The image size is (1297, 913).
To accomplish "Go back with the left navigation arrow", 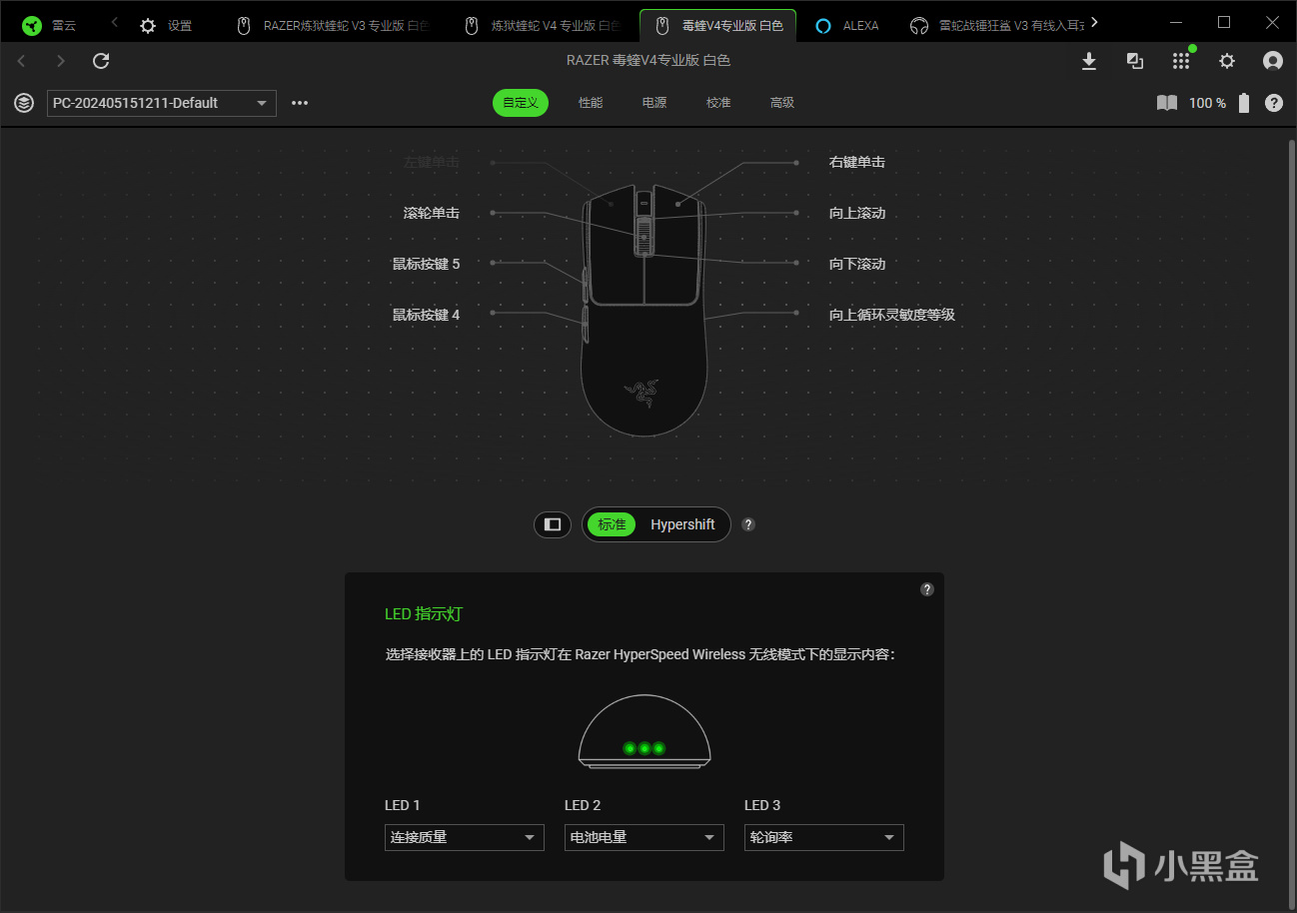I will 22,62.
